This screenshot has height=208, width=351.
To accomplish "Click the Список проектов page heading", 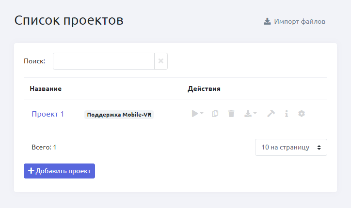I will 69,20.
